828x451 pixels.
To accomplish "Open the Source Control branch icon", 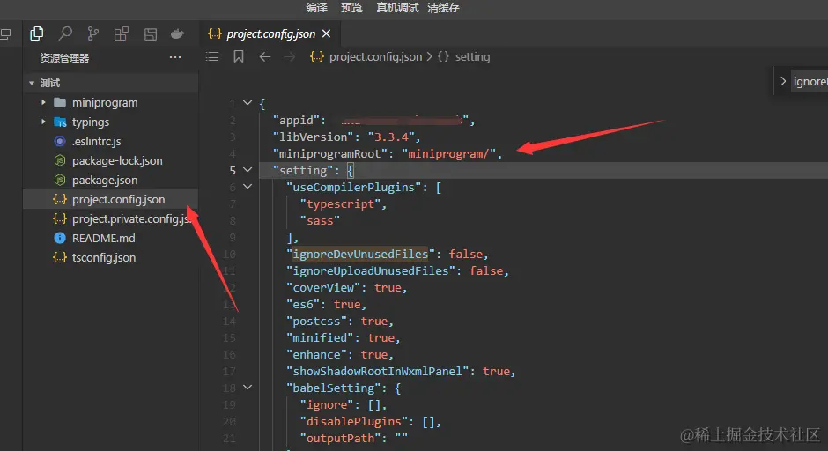I will [93, 33].
